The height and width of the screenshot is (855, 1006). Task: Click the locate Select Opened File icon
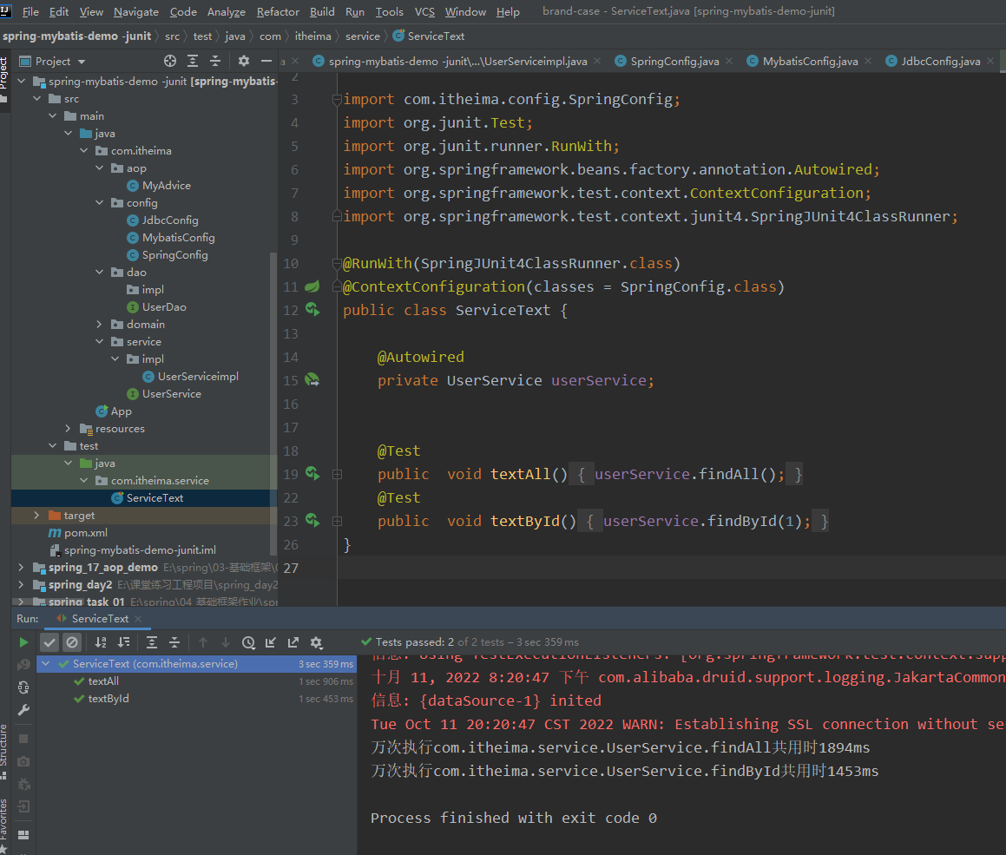(x=170, y=61)
